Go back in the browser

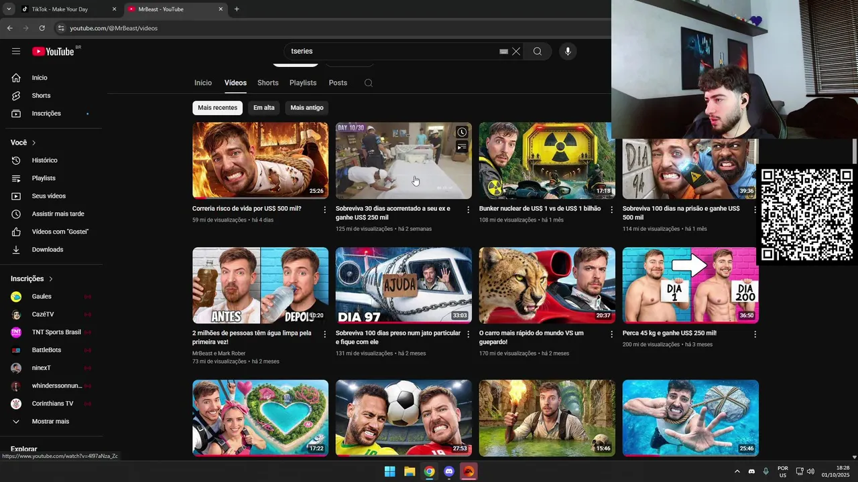coord(9,28)
